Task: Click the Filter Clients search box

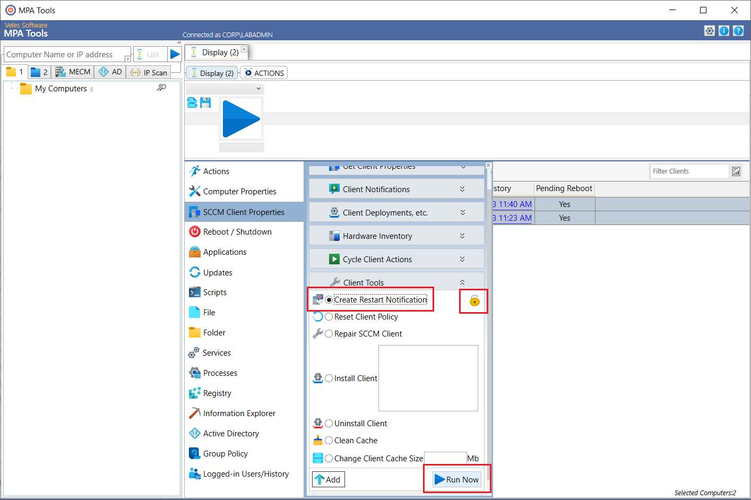Action: click(689, 171)
